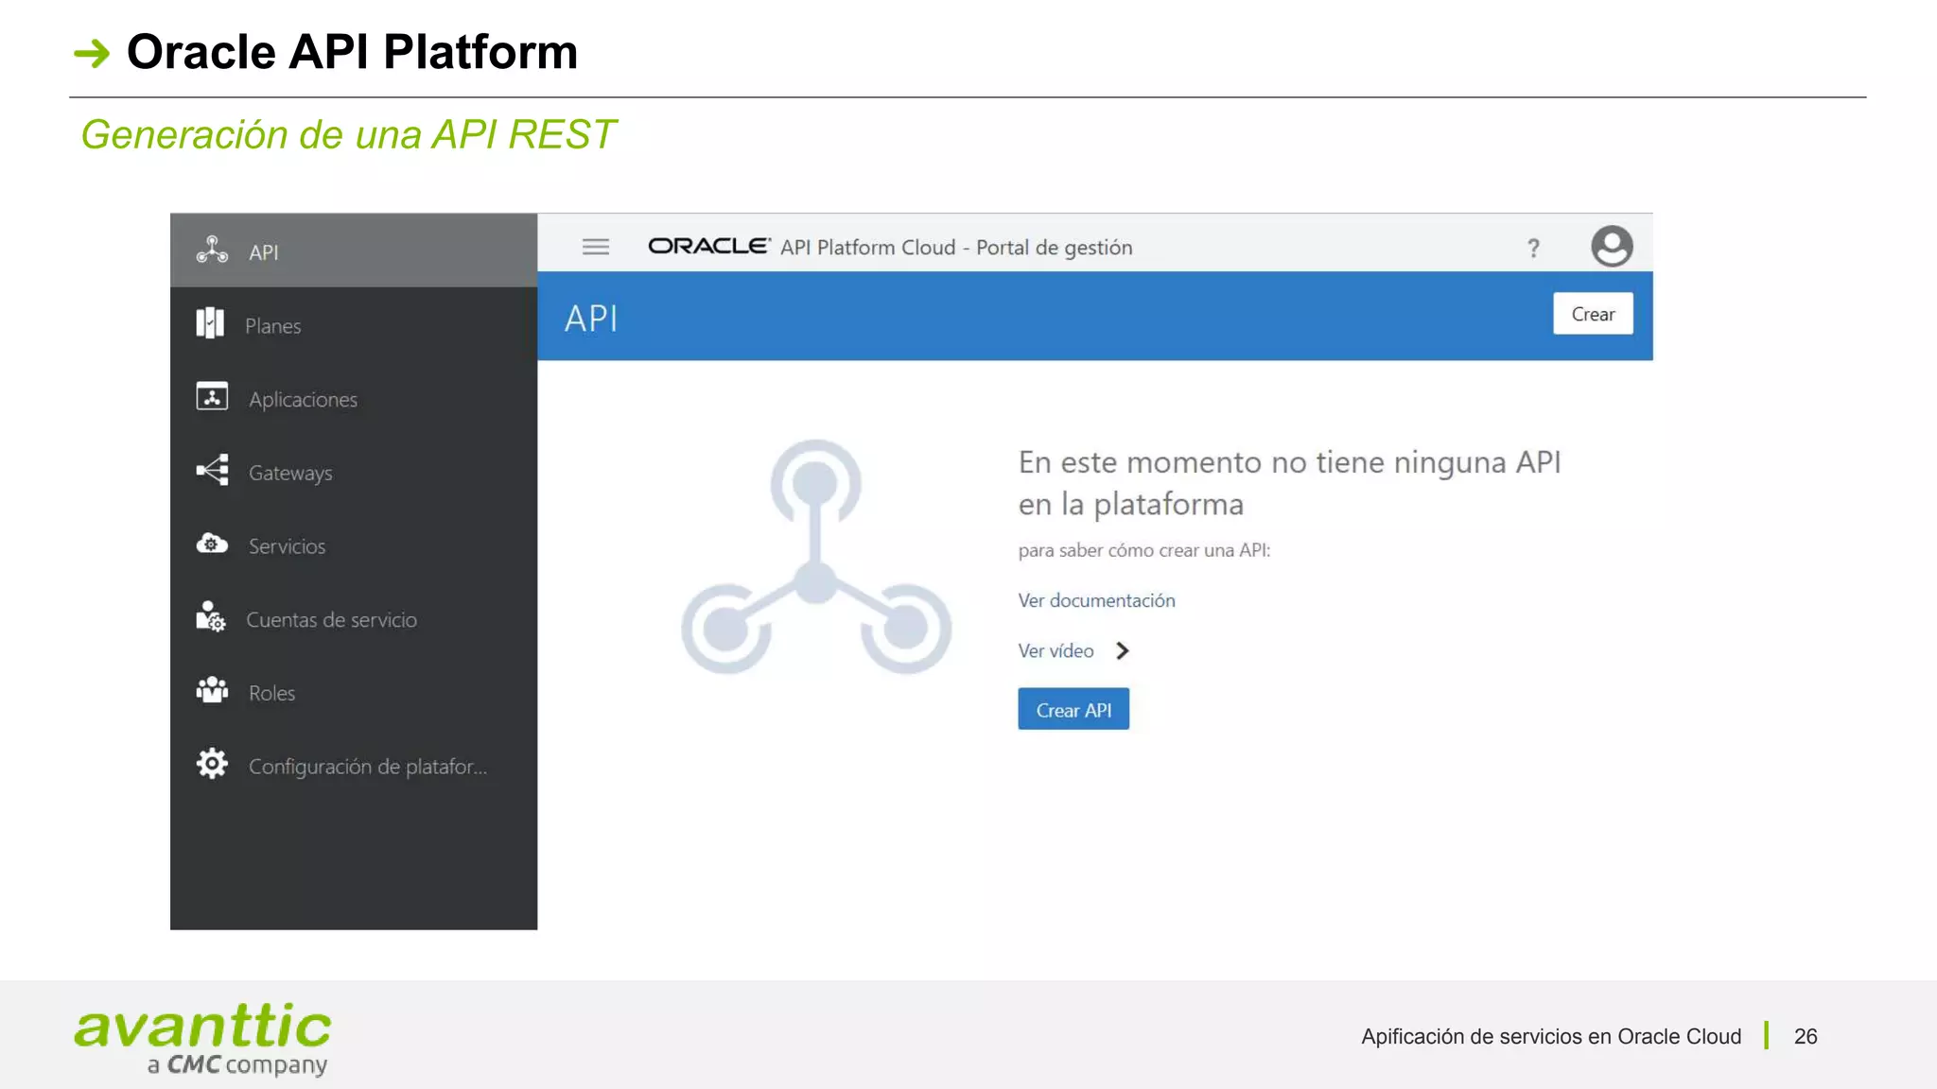Image resolution: width=1937 pixels, height=1089 pixels.
Task: Open the user account avatar menu
Action: [x=1612, y=246]
